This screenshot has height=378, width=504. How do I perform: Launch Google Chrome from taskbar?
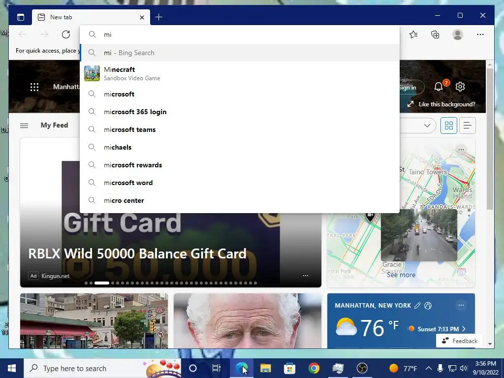pos(314,368)
